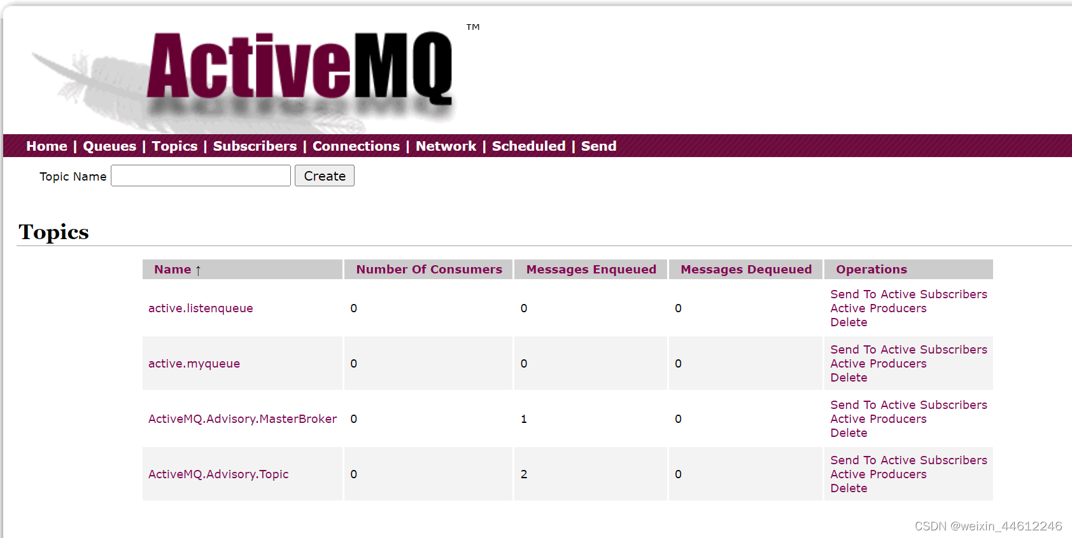
Task: Click enqueued count 2 in Advisory.Topic row
Action: pos(524,474)
